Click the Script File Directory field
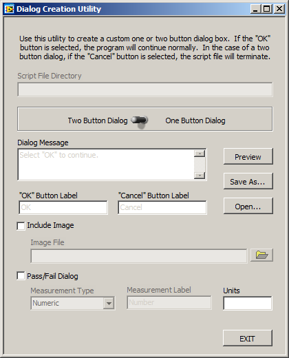This screenshot has height=358, width=289. [x=145, y=89]
